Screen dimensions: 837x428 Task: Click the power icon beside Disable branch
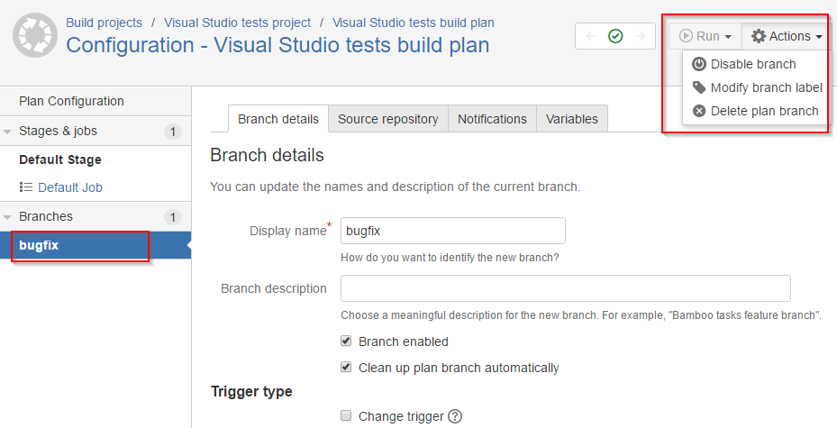[x=699, y=64]
